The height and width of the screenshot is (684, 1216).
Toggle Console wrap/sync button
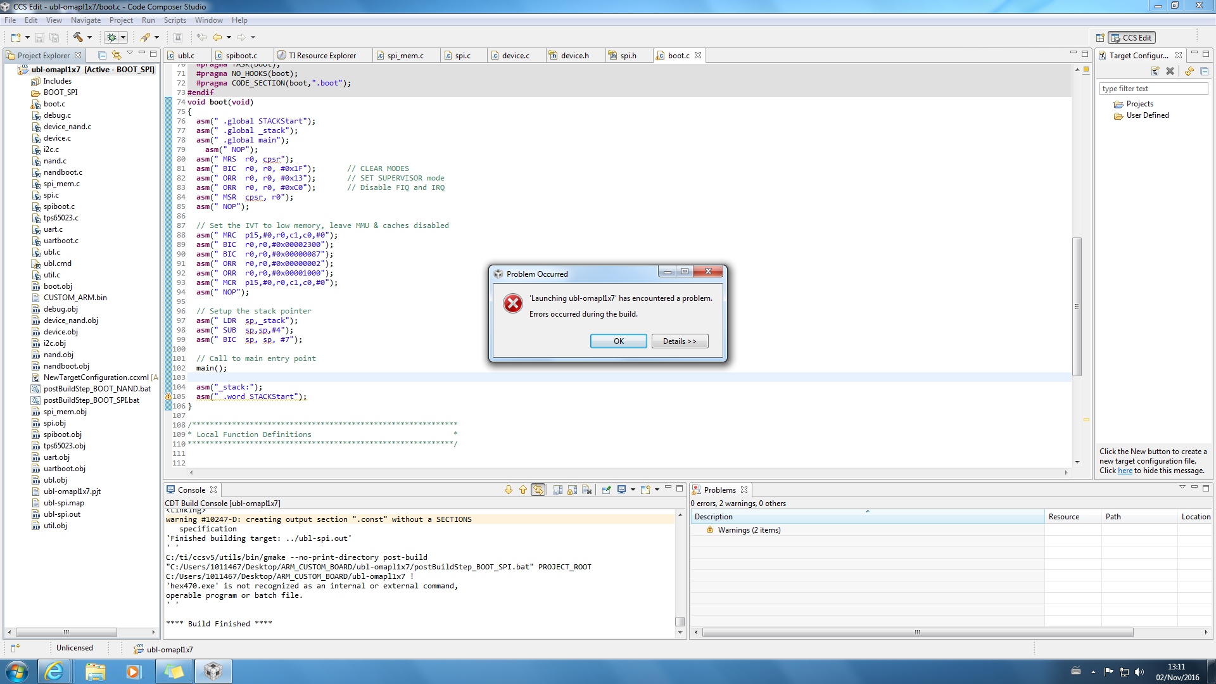click(538, 490)
